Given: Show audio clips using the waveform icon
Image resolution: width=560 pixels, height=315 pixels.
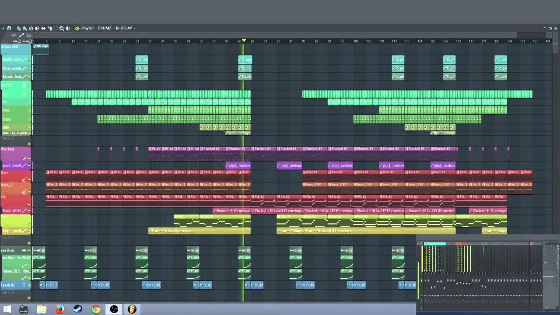Looking at the screenshot, I should click(x=14, y=35).
